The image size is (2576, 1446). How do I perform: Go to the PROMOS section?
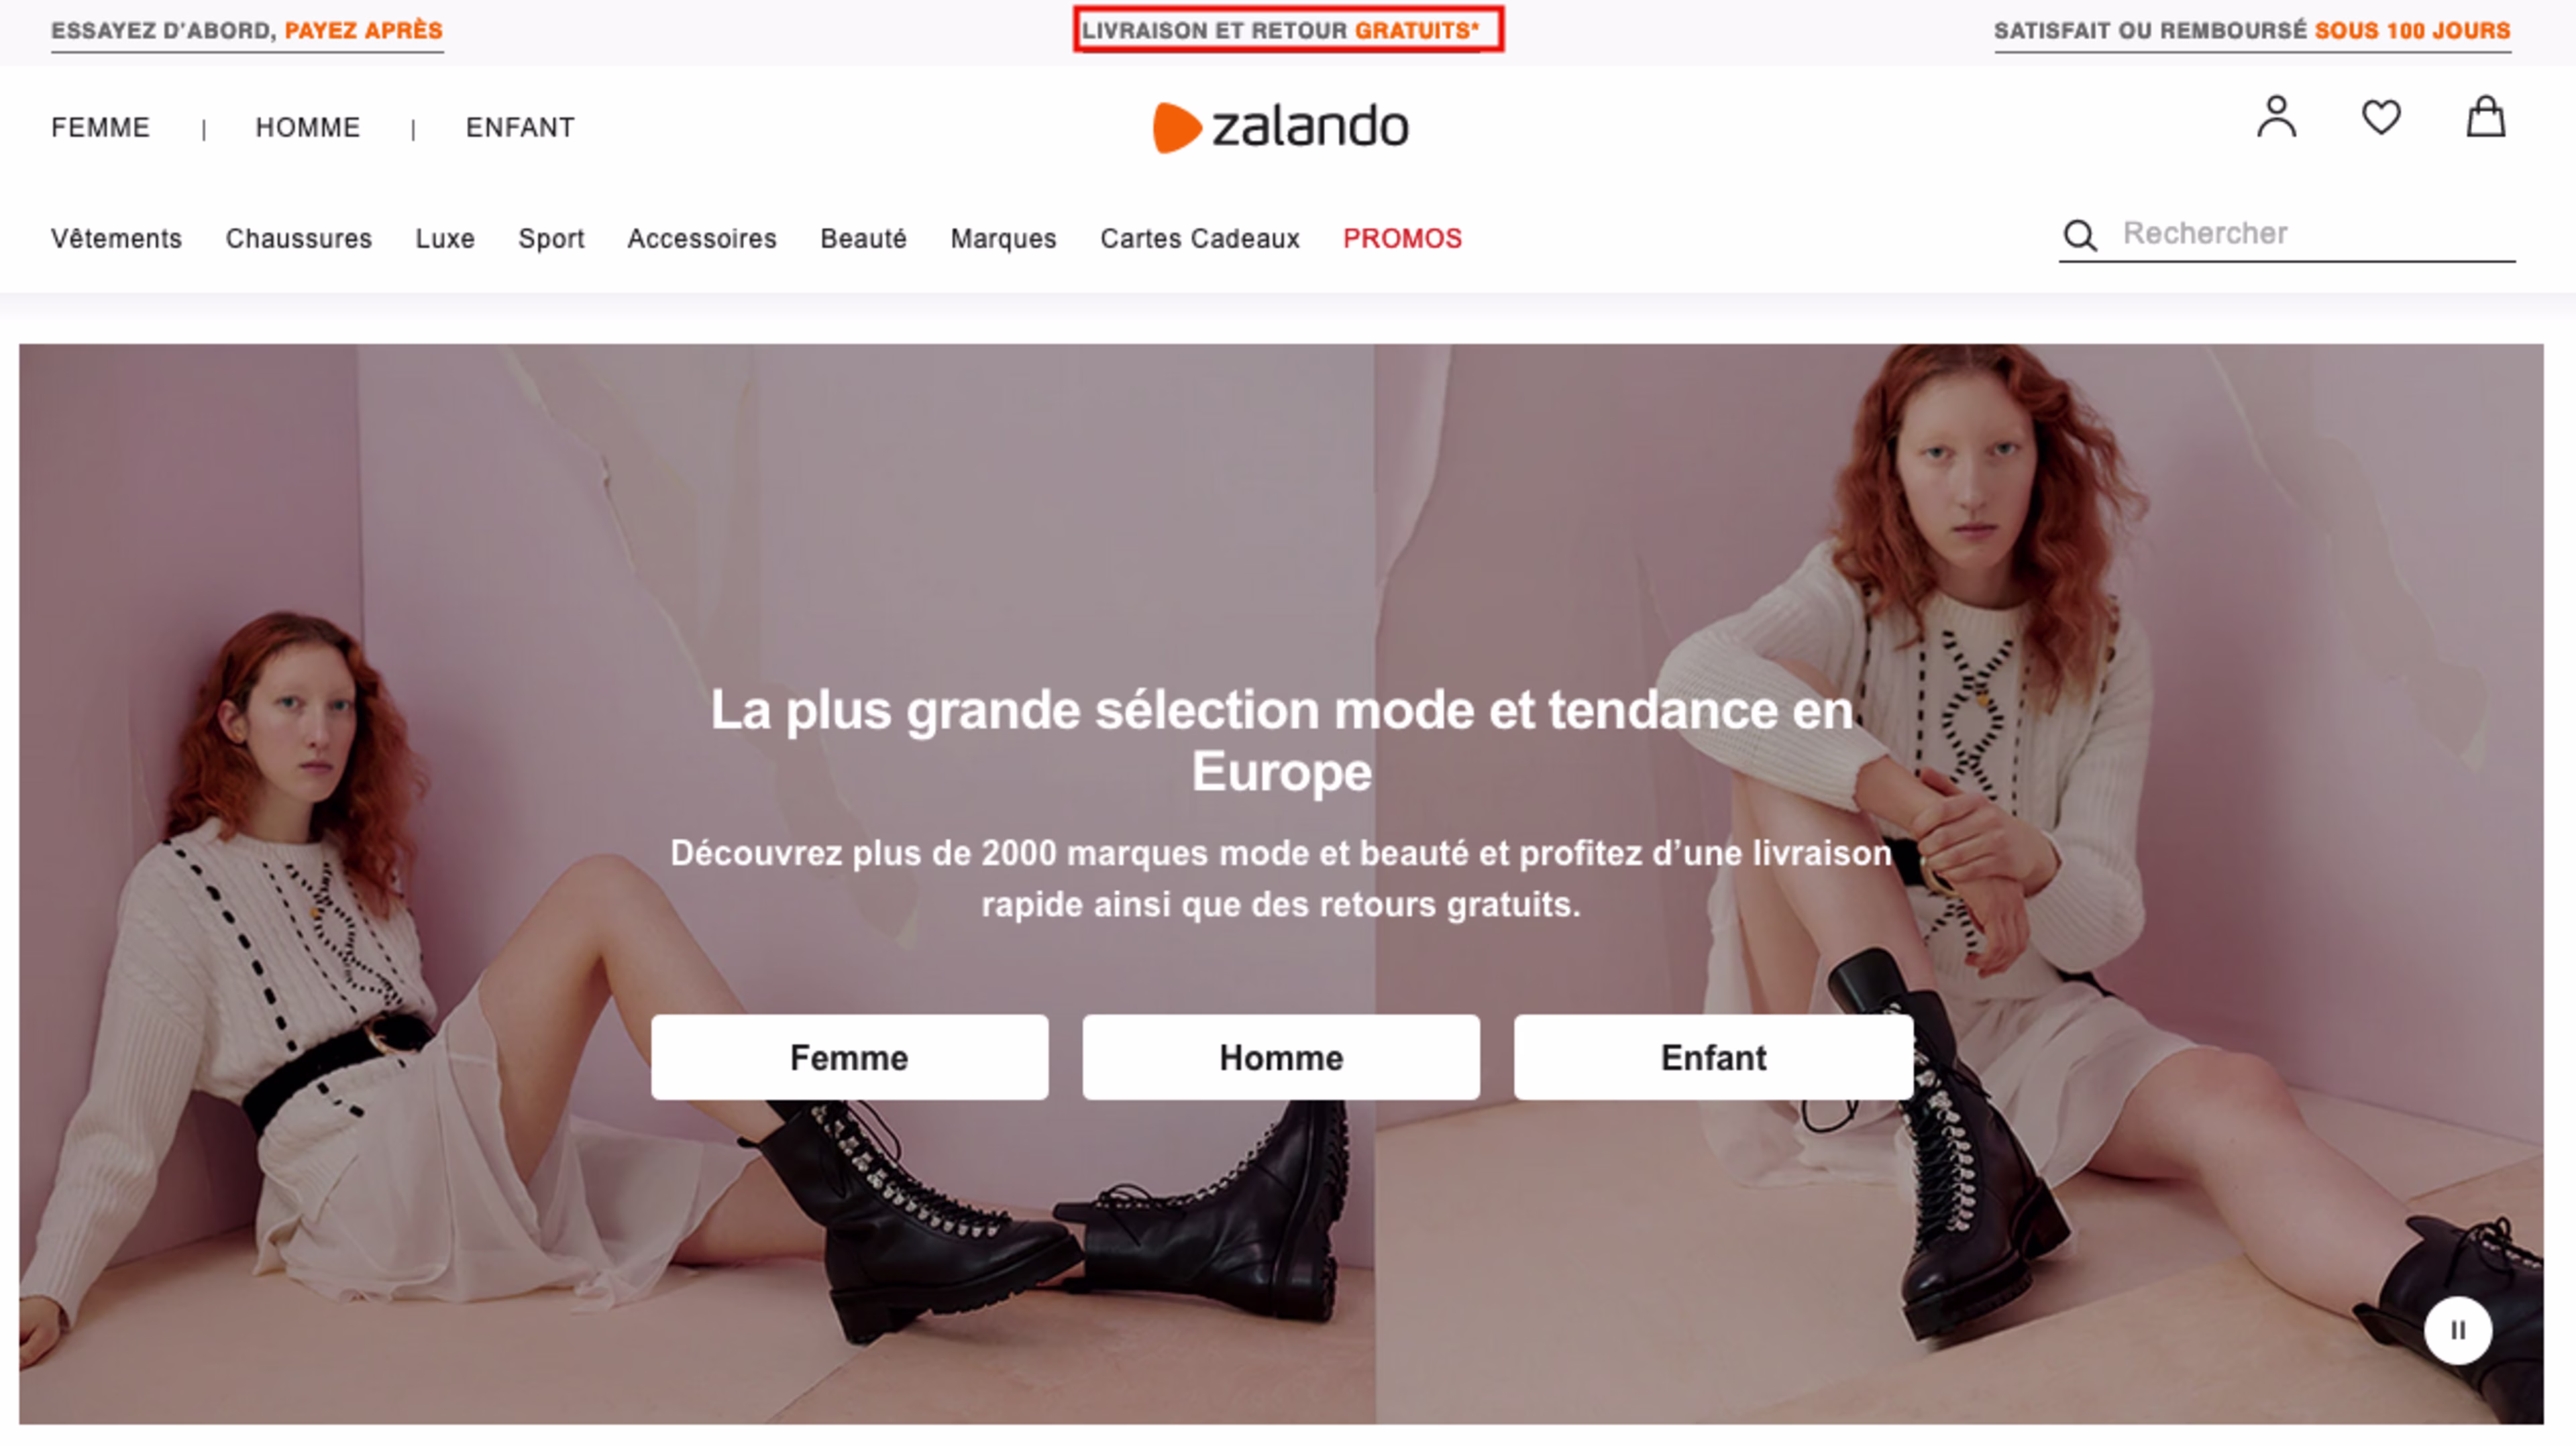pos(1402,238)
